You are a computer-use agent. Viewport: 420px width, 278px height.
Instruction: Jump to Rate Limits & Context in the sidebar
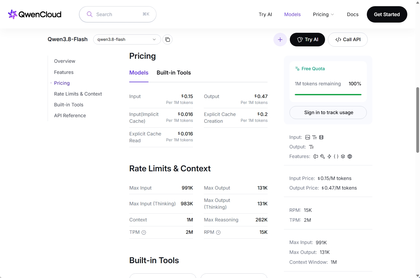pyautogui.click(x=78, y=94)
